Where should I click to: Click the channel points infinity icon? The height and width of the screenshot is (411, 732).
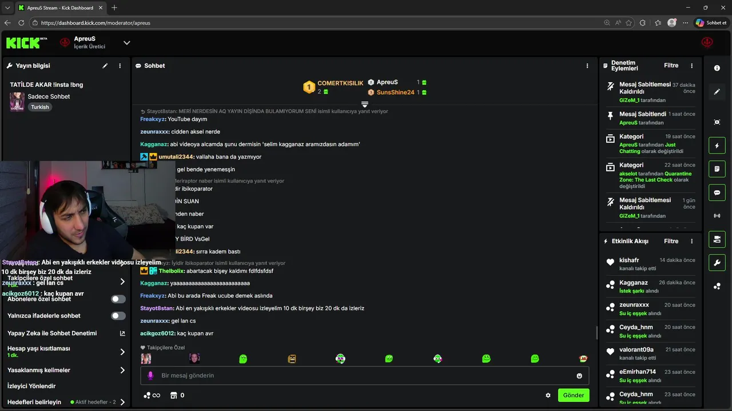click(x=152, y=395)
